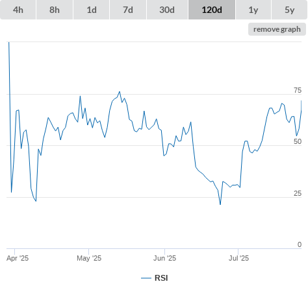Click the 25 level axis label
This screenshot has height=295, width=308.
pos(298,193)
